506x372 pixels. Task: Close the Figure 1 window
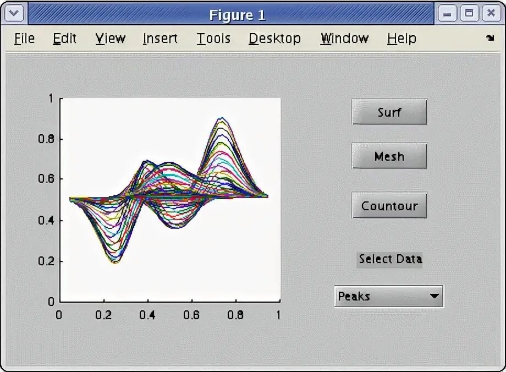[x=491, y=14]
